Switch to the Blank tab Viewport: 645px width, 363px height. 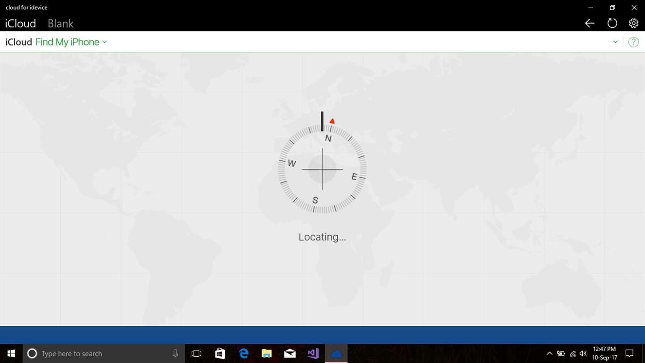60,23
